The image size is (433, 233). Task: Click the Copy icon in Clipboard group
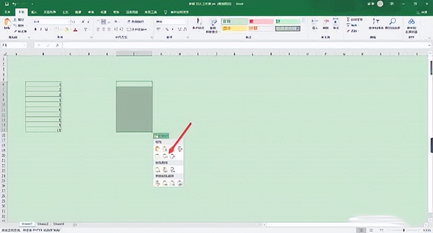(x=15, y=26)
